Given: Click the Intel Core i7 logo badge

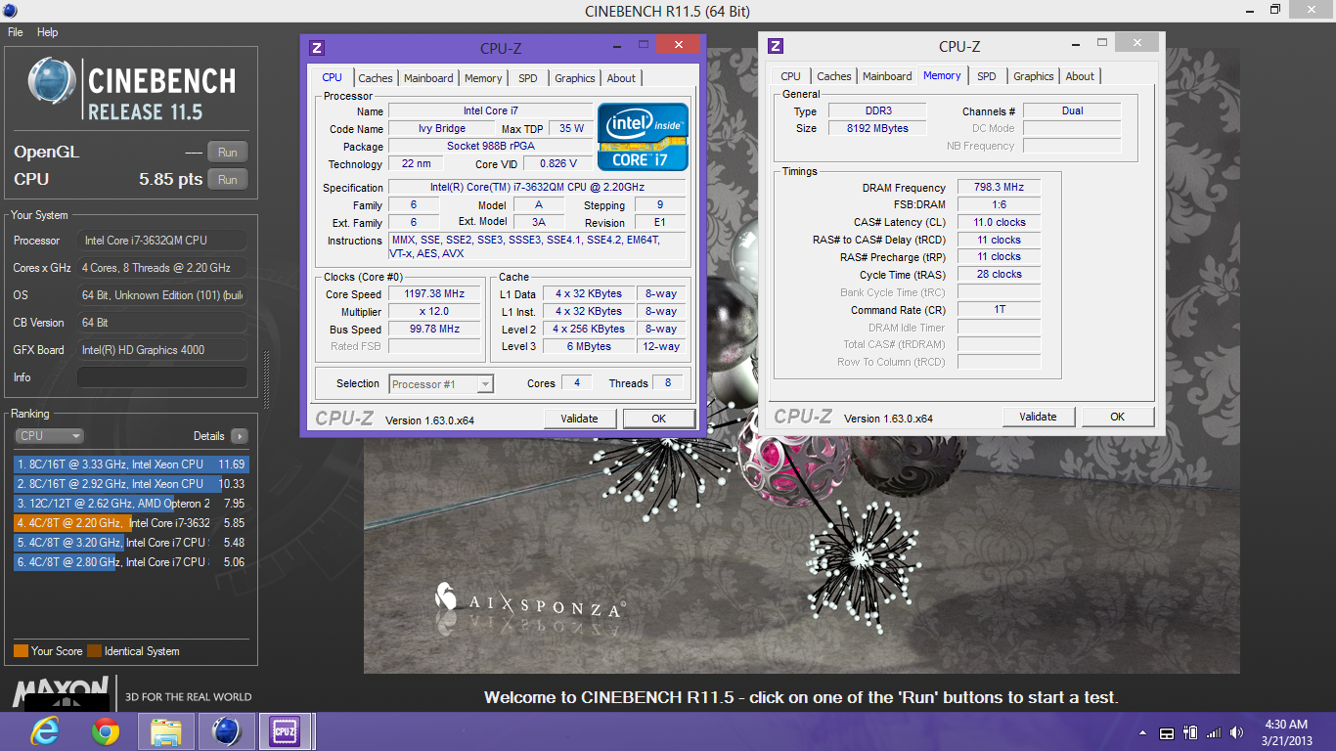Looking at the screenshot, I should pos(643,137).
